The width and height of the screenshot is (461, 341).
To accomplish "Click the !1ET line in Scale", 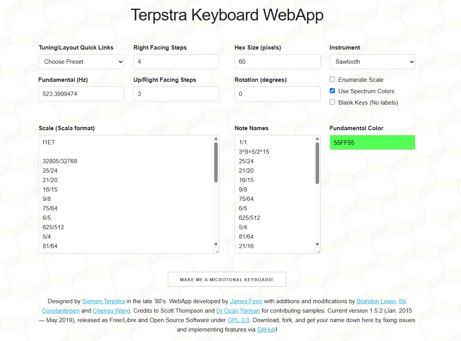I will (49, 142).
